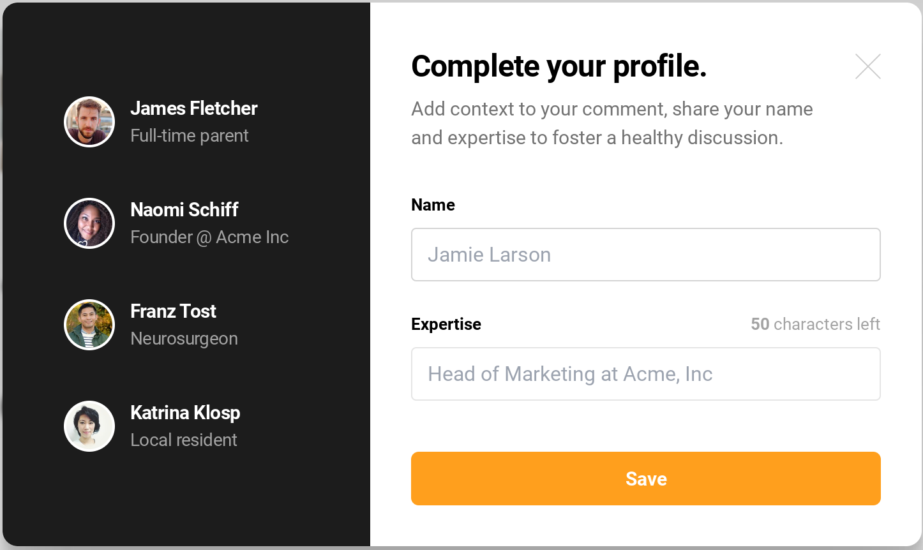Click Katrina Klosp's avatar image
Viewport: 923px width, 550px height.
(89, 426)
